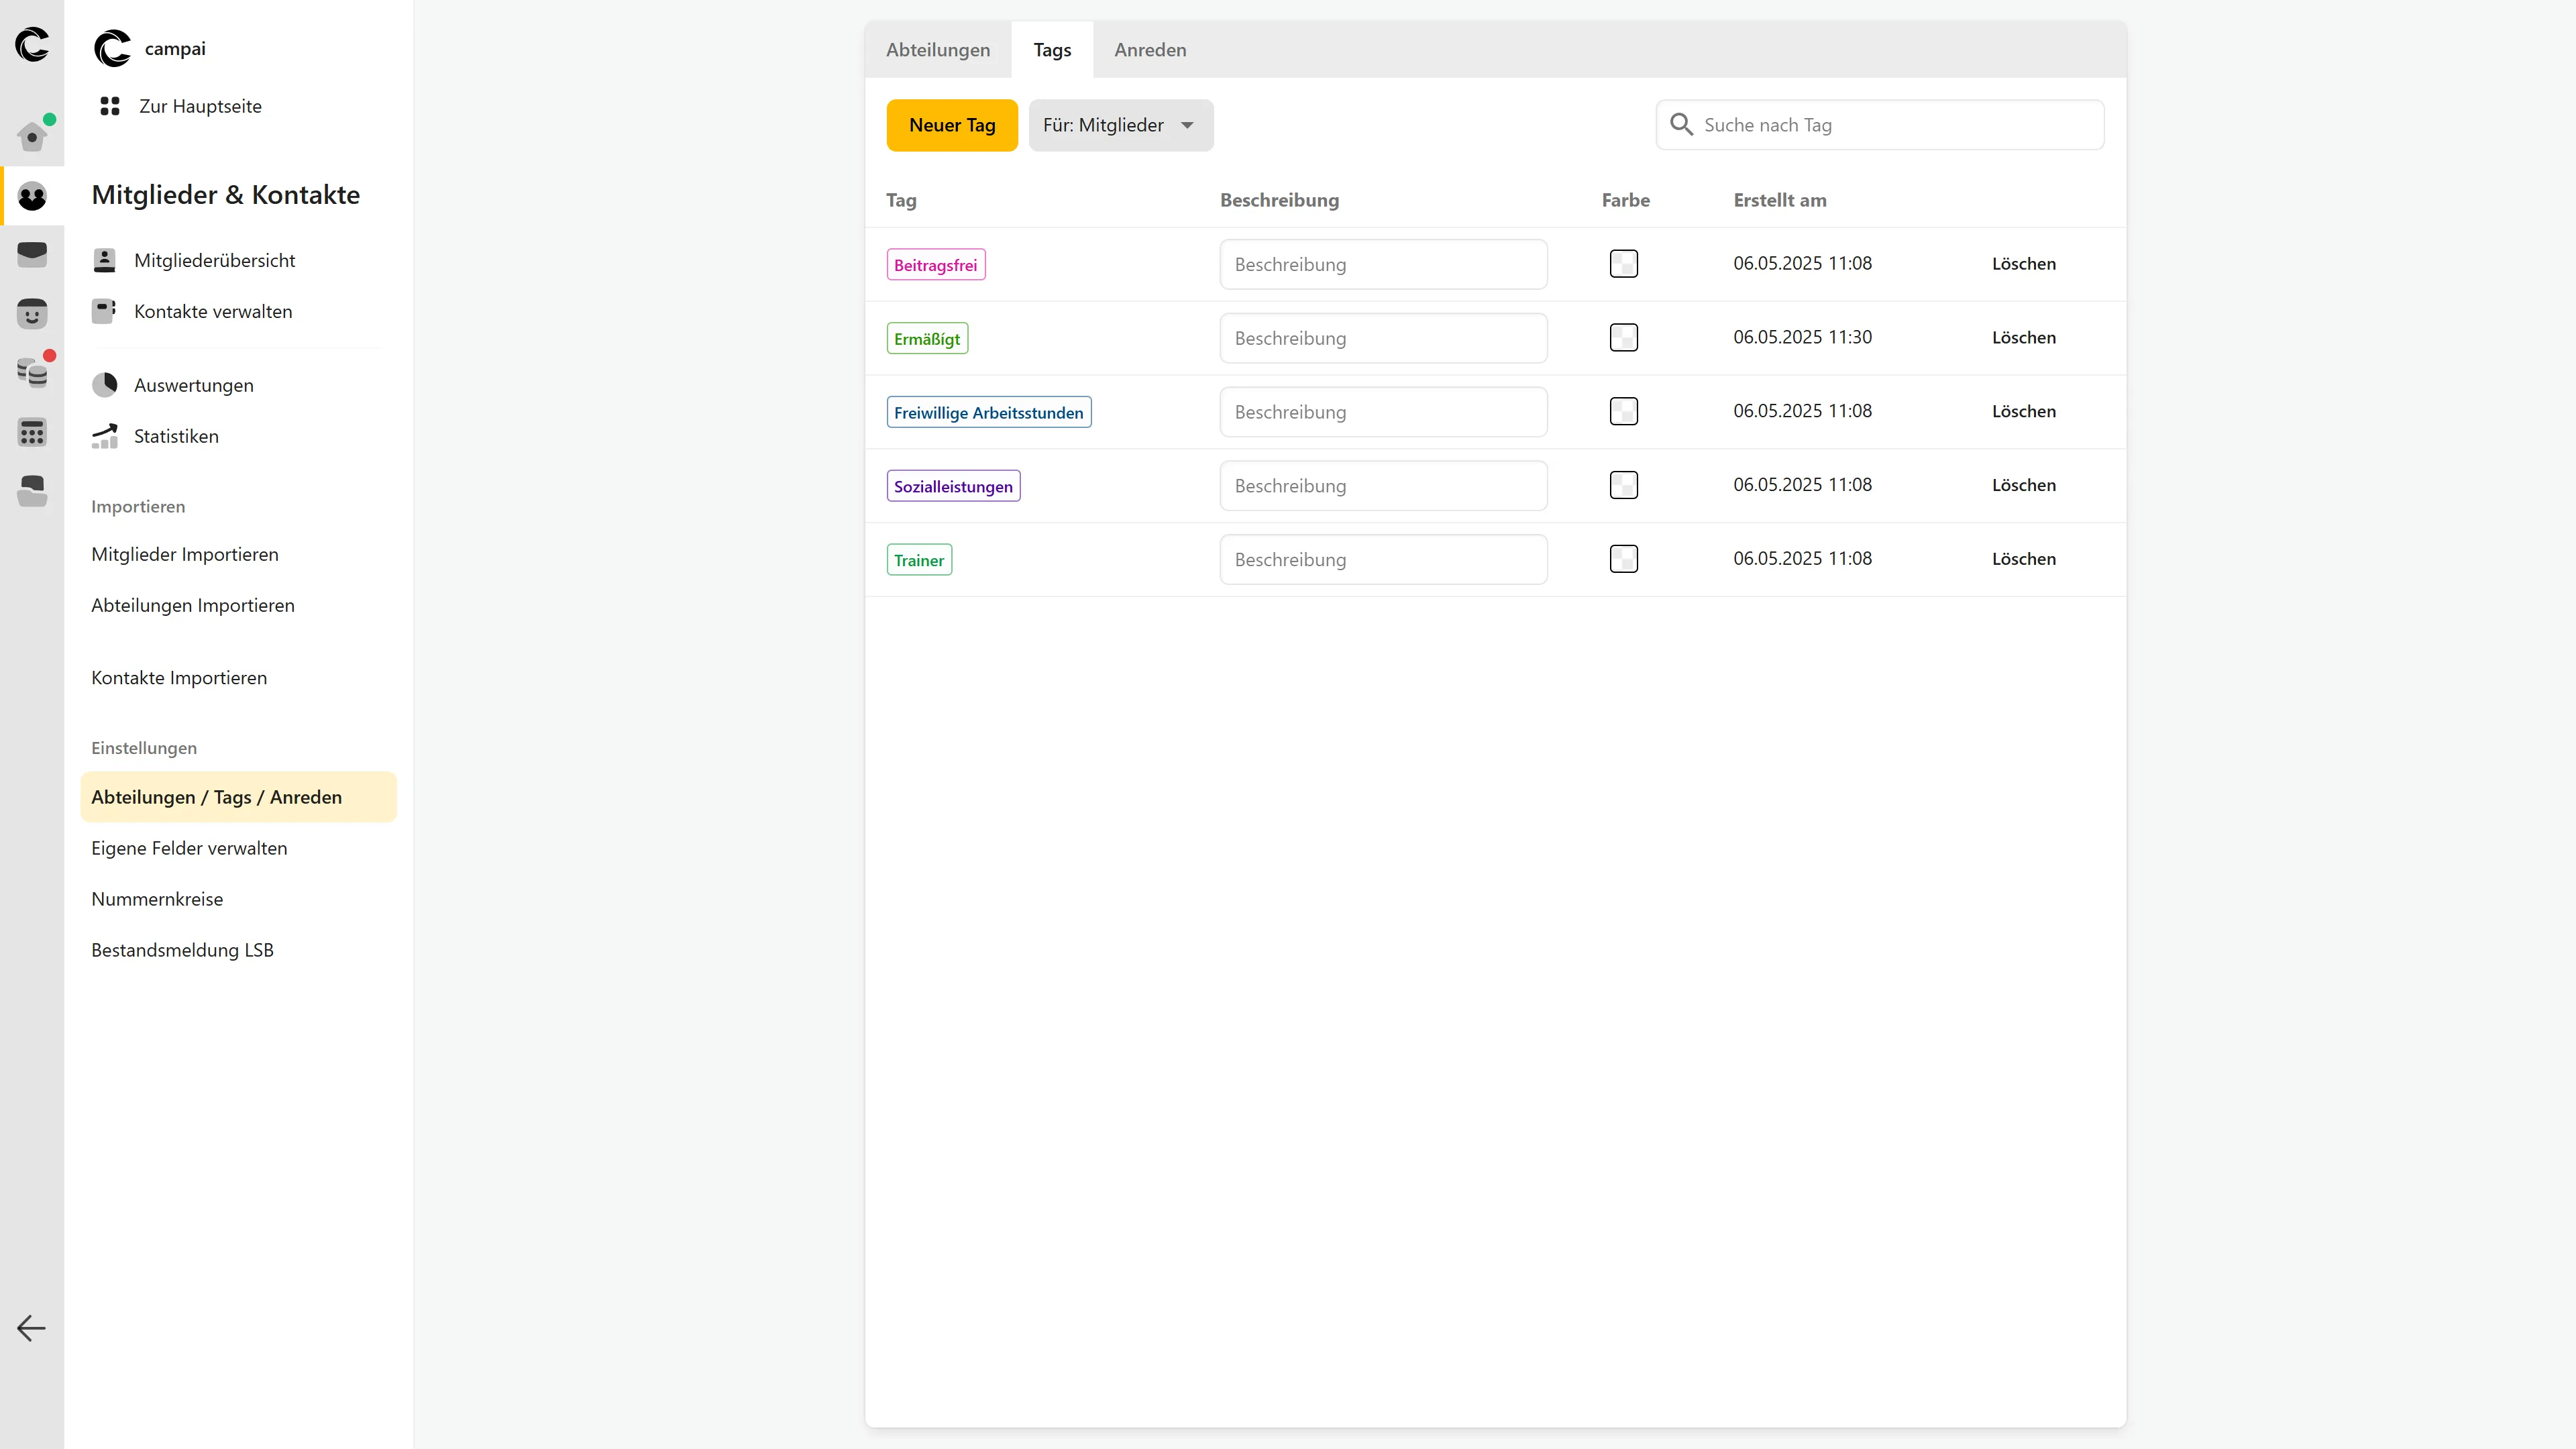The width and height of the screenshot is (2576, 1449).
Task: Click the Mitgliederübersicht person icon
Action: point(104,261)
